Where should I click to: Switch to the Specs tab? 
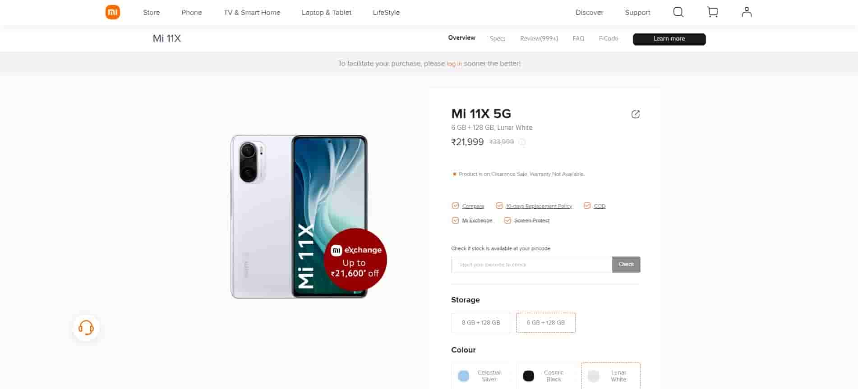498,39
